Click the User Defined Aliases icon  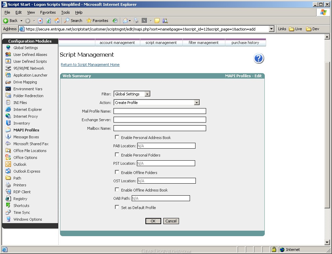click(8, 55)
